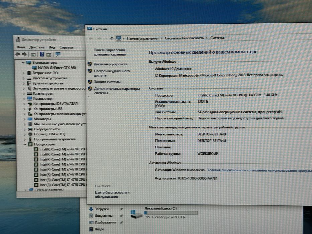The height and width of the screenshot is (234, 312).
Task: Expand the Встроенное ПО node
Action: 24,73
